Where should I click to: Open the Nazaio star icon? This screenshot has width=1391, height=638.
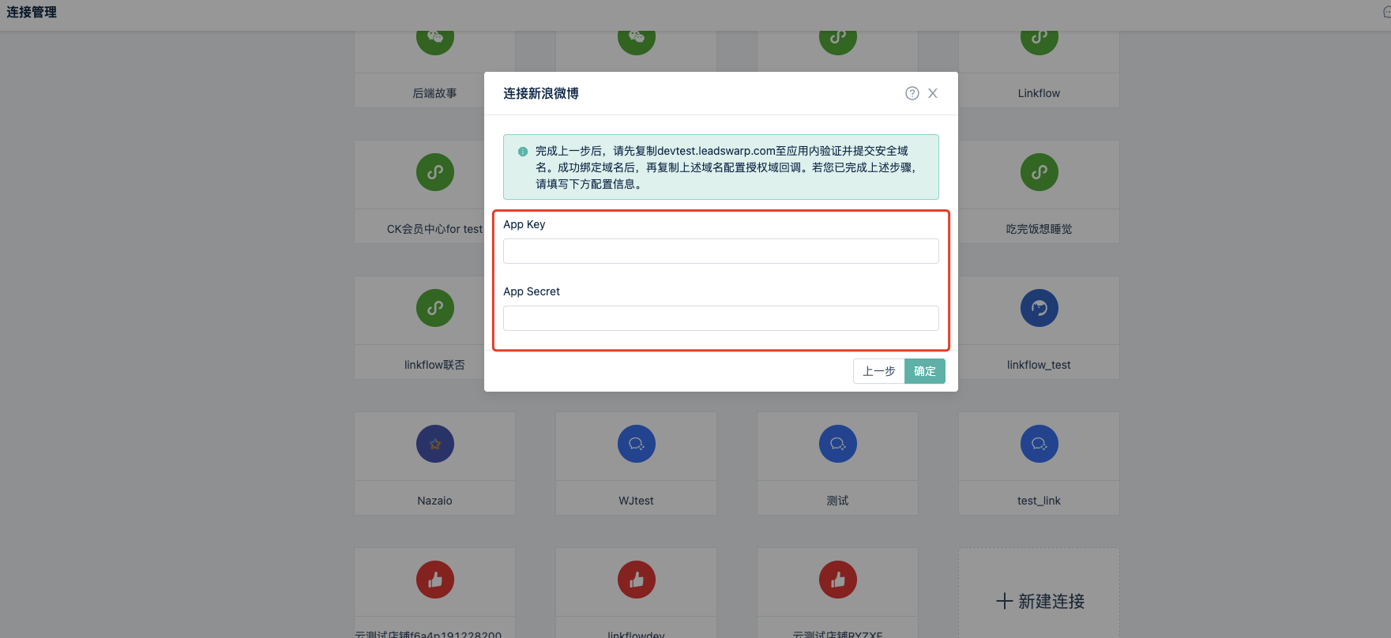coord(435,444)
